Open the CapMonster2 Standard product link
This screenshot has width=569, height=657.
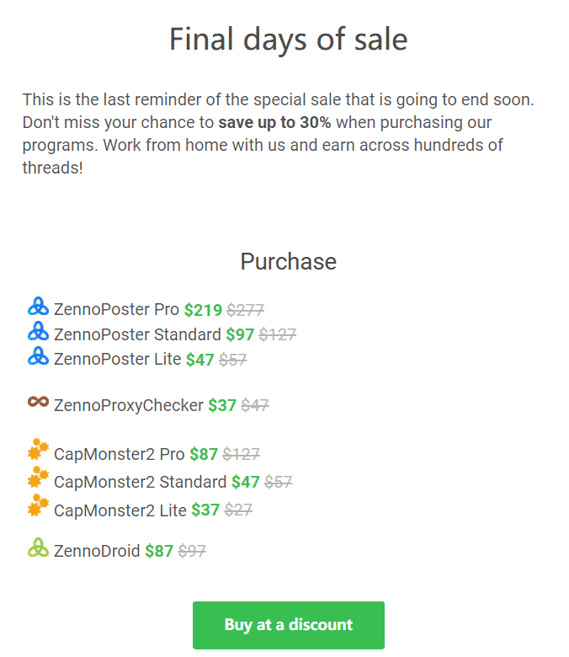tap(141, 482)
